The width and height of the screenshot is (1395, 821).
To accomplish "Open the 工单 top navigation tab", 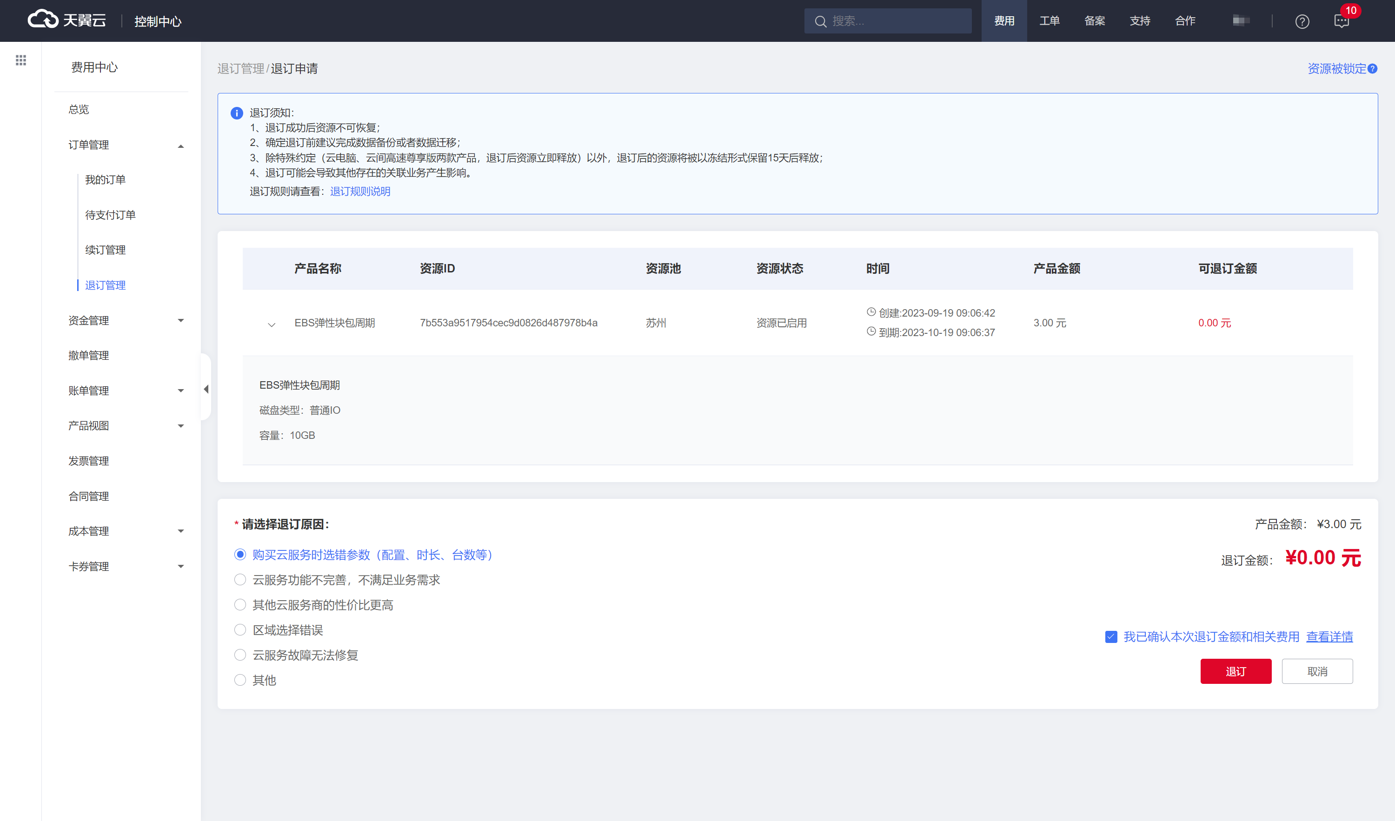I will coord(1049,21).
